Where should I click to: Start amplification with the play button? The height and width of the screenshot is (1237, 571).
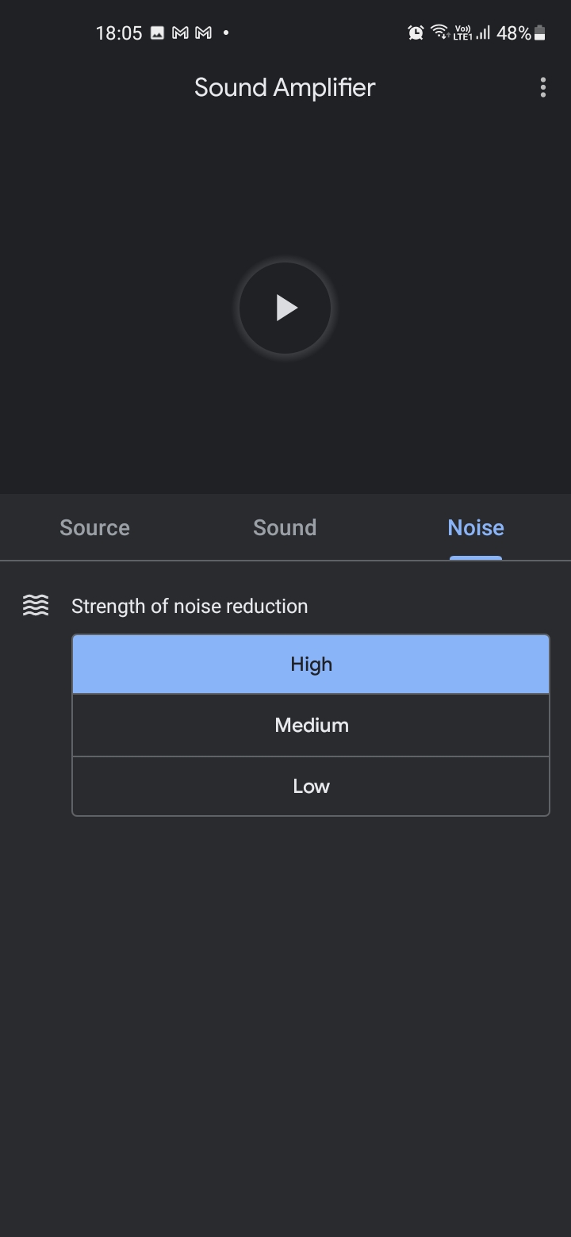[x=285, y=308]
